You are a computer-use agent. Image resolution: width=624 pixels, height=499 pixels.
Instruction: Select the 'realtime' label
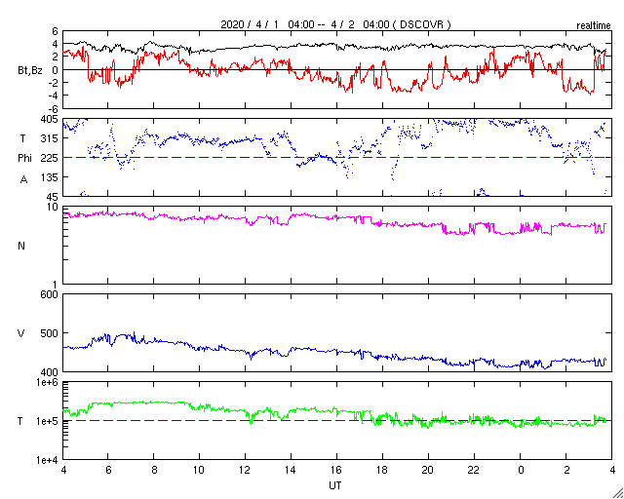[x=594, y=26]
